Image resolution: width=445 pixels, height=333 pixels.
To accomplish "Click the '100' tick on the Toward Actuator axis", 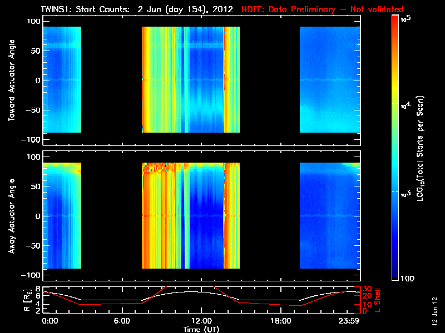I will click(34, 21).
